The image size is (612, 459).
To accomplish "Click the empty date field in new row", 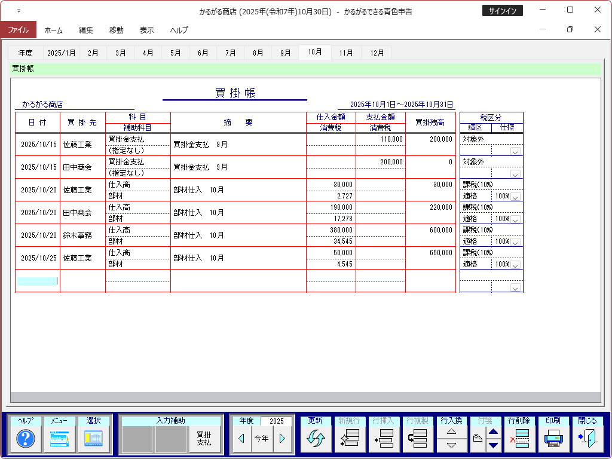I will [37, 281].
